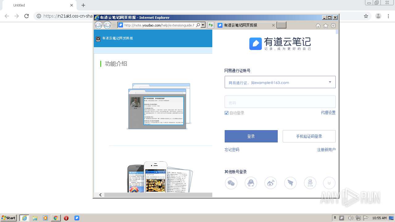
Task: Log in with NetEase enterprise mail icon
Action: (x=310, y=183)
